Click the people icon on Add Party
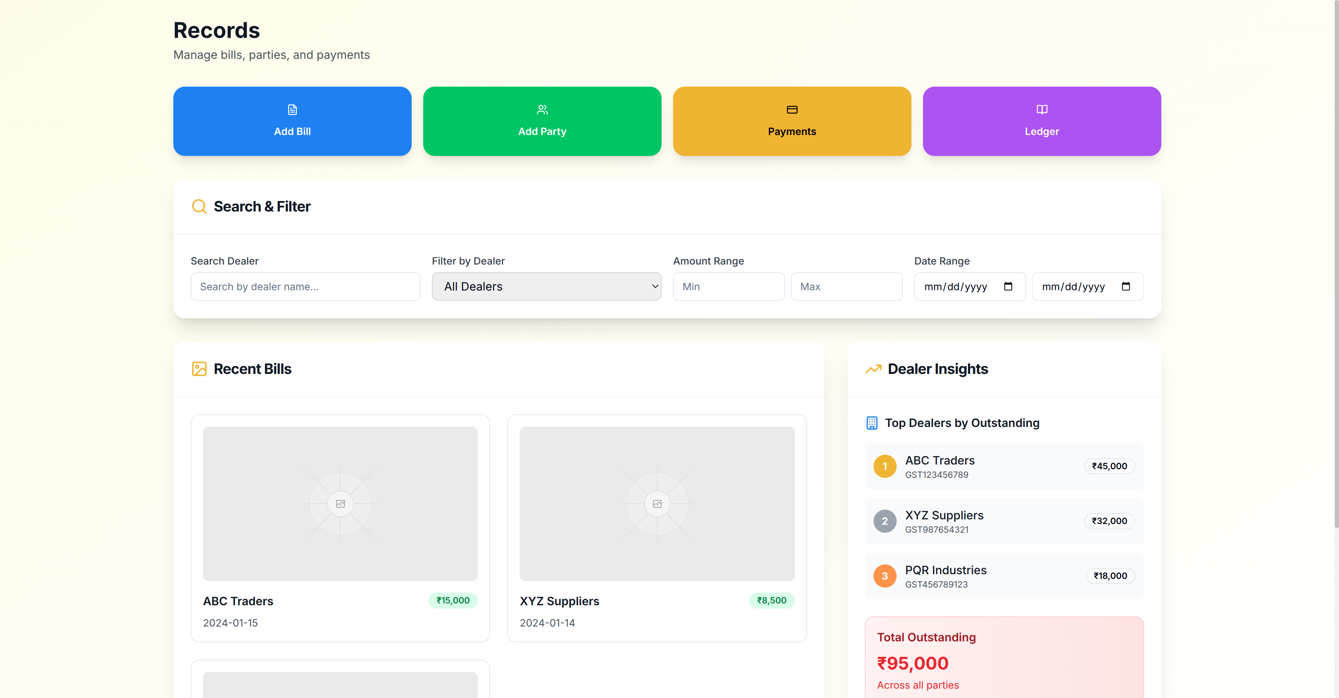 pos(542,110)
